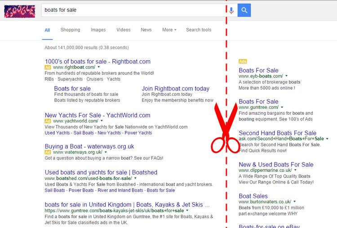
Task: Open the 1000's of boats for sale Rightboat link
Action: [x=98, y=62]
